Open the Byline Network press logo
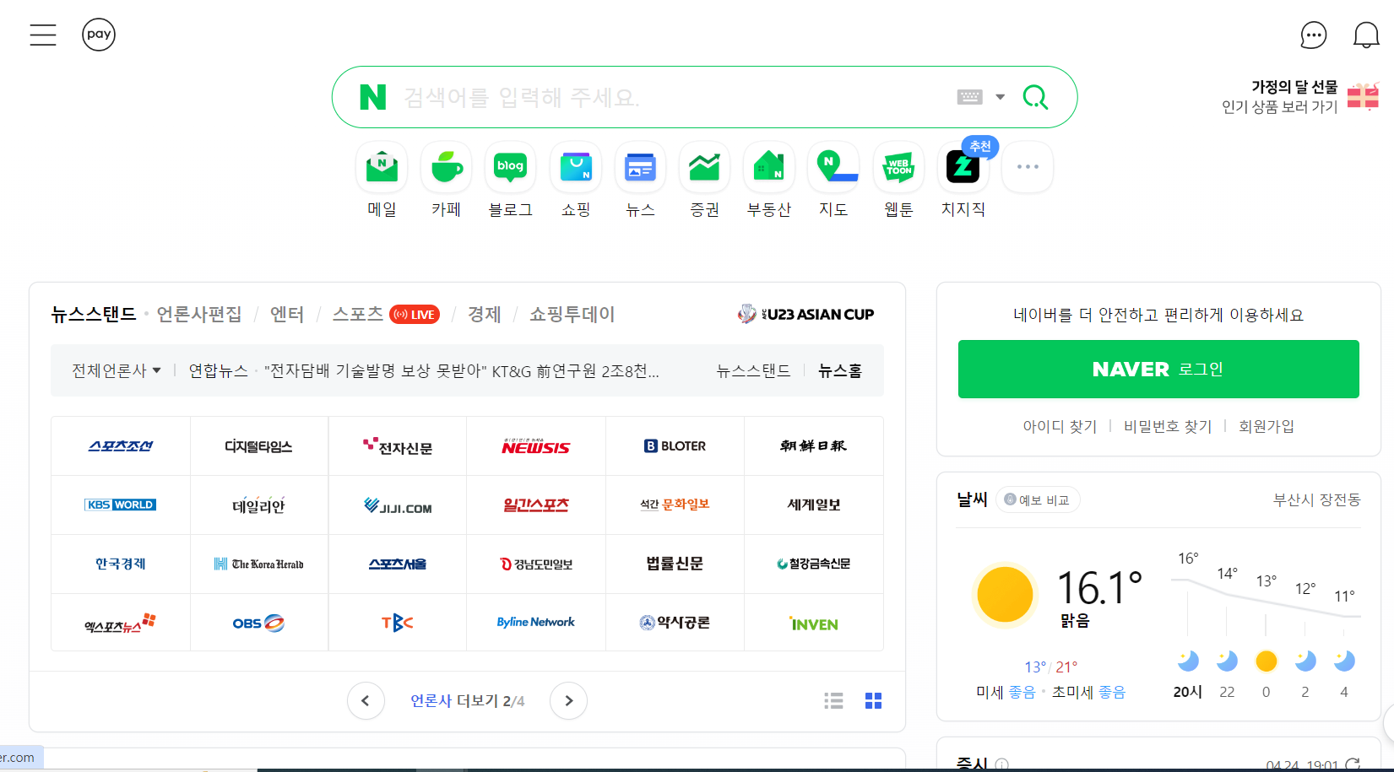 point(536,623)
